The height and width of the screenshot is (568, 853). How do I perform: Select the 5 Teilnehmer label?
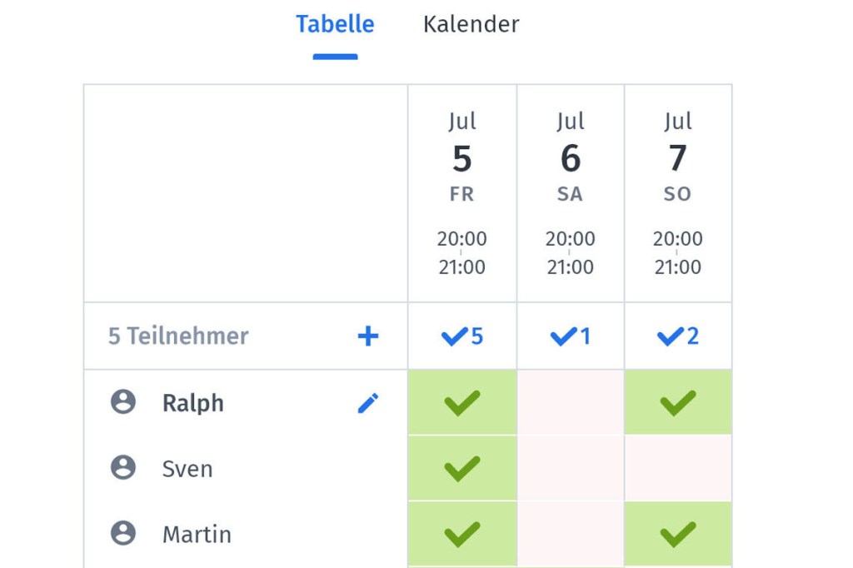coord(178,336)
